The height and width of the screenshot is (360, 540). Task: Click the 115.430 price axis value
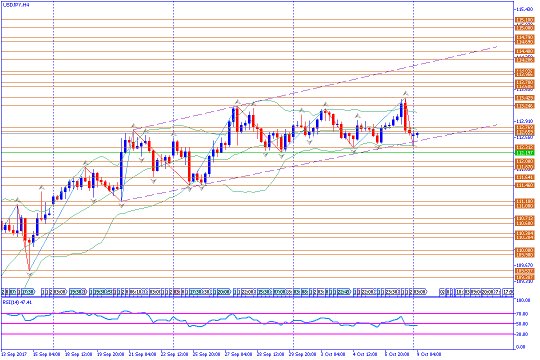pyautogui.click(x=525, y=9)
